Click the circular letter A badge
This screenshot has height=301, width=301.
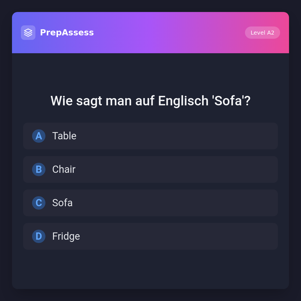(39, 136)
